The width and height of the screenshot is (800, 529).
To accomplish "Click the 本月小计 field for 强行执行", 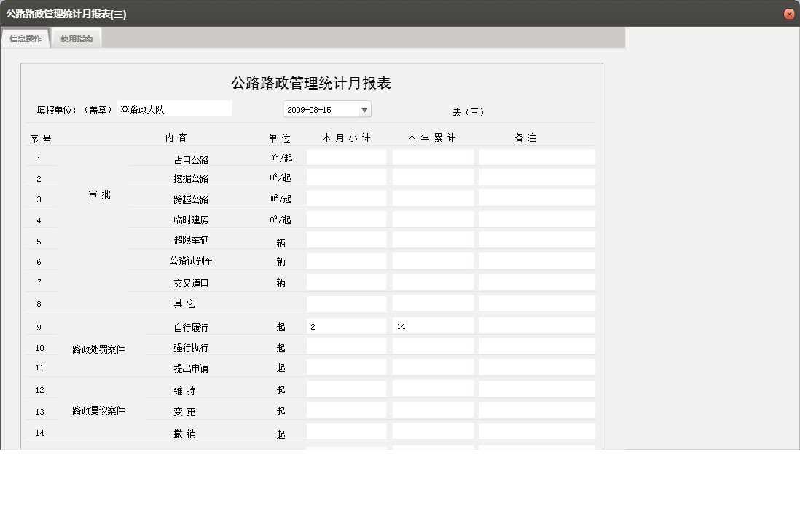I will pos(346,346).
